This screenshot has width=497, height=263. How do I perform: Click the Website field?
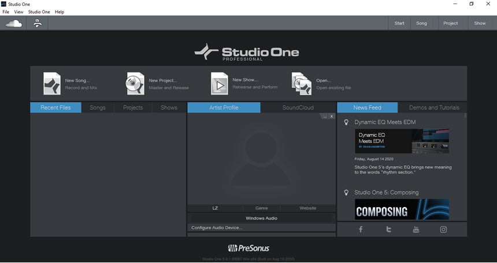(x=308, y=208)
